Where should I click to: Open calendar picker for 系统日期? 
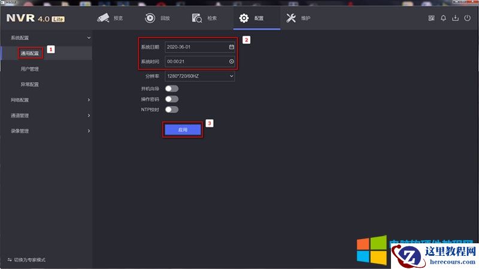coord(232,47)
